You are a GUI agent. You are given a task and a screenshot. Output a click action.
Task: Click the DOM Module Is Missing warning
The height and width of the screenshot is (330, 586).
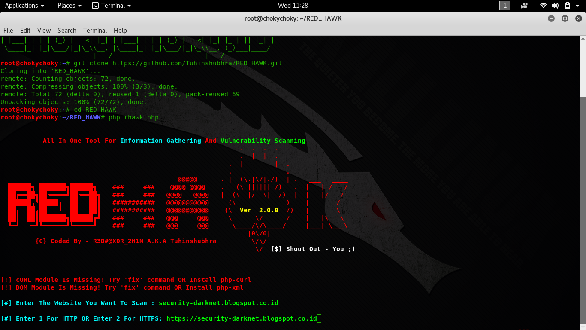pyautogui.click(x=122, y=287)
